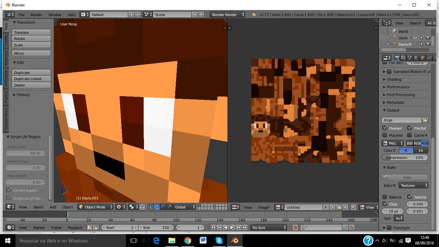The width and height of the screenshot is (439, 247).
Task: Open the Bake Mode Textures dropdown
Action: [x=413, y=186]
